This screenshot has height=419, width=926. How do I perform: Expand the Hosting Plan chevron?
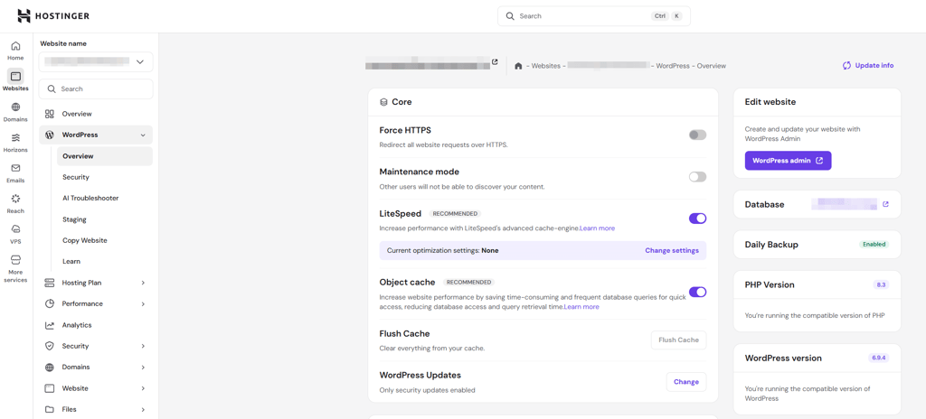click(143, 283)
